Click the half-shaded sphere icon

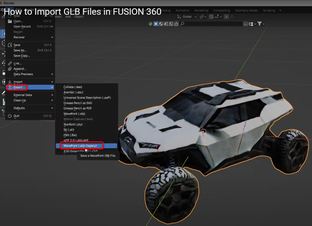[161, 24]
